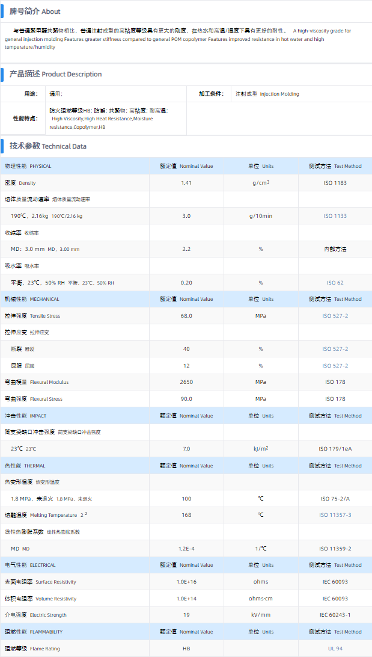The height and width of the screenshot is (657, 372).
Task: Open ISO 527-2 link in 断裂 row
Action: (x=335, y=348)
